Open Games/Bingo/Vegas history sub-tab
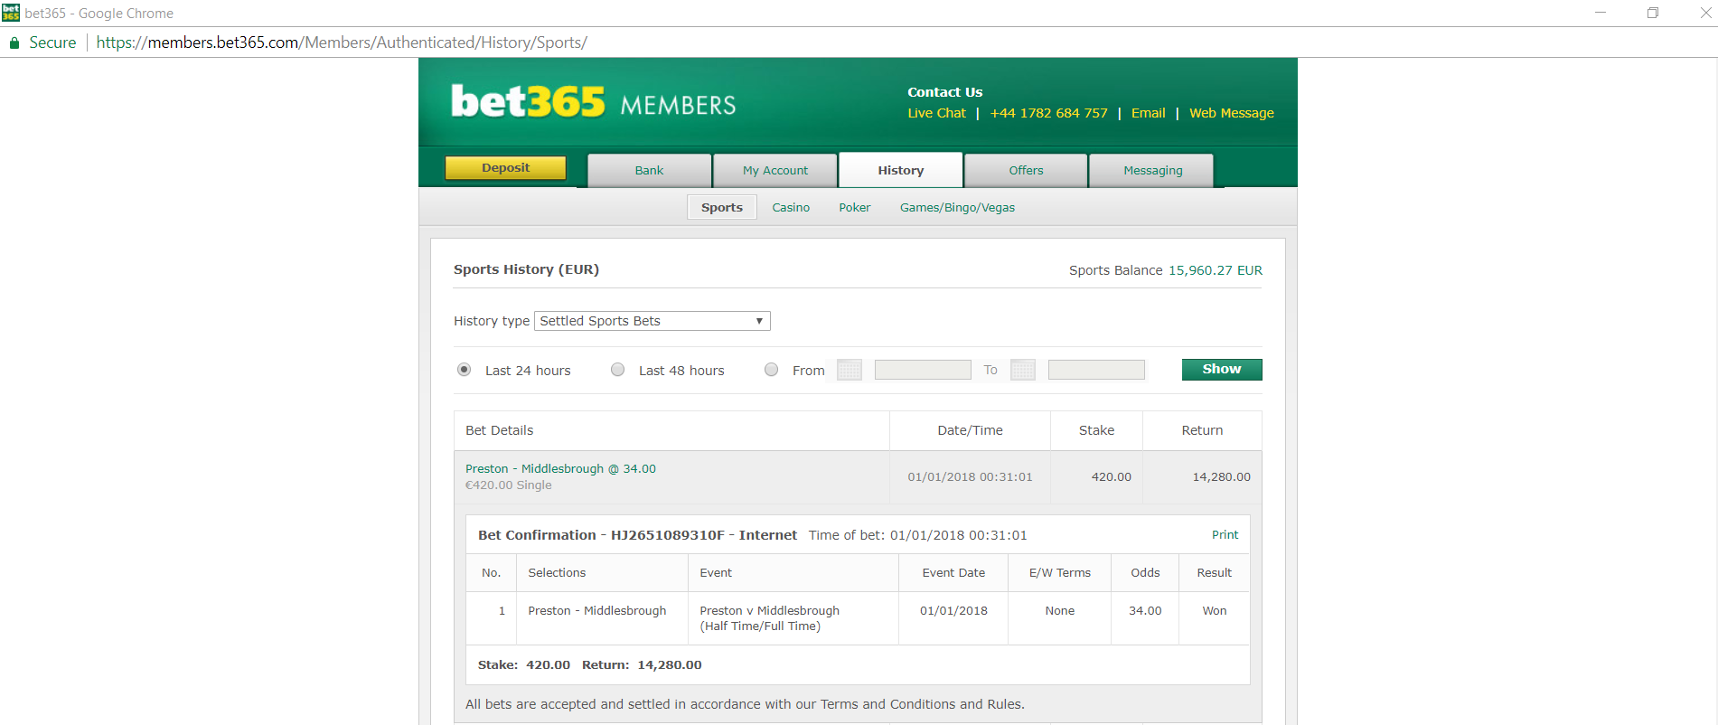 click(x=957, y=207)
